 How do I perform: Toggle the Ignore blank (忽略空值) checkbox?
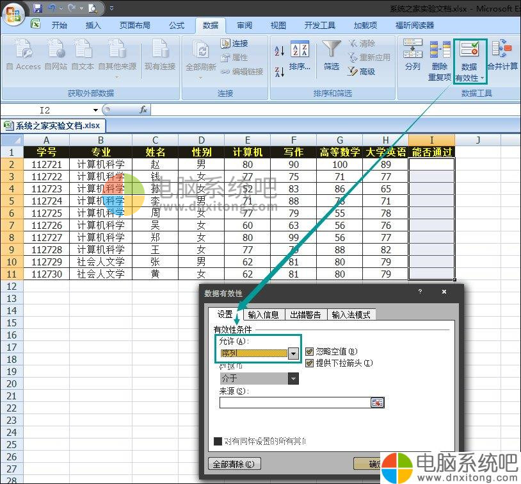pos(310,351)
